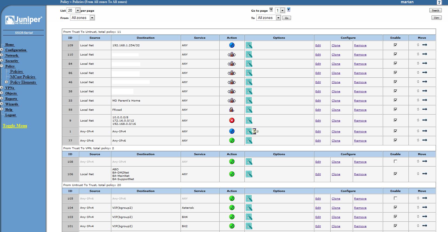
Task: Expand the VPNs menu tree
Action: [x=1, y=87]
